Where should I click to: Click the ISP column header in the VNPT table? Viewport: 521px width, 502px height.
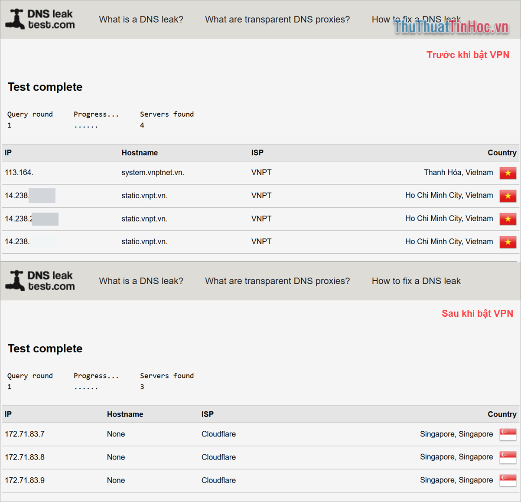click(x=257, y=153)
